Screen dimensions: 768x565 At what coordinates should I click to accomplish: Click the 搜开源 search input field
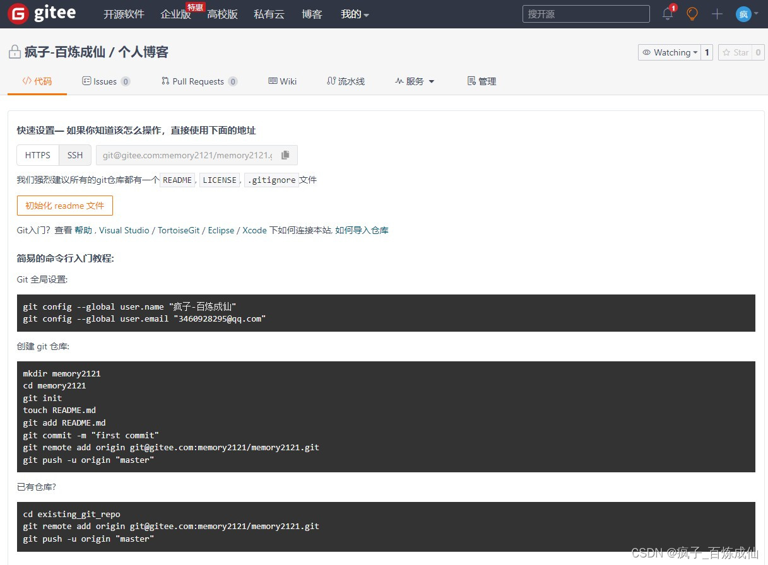pos(586,13)
